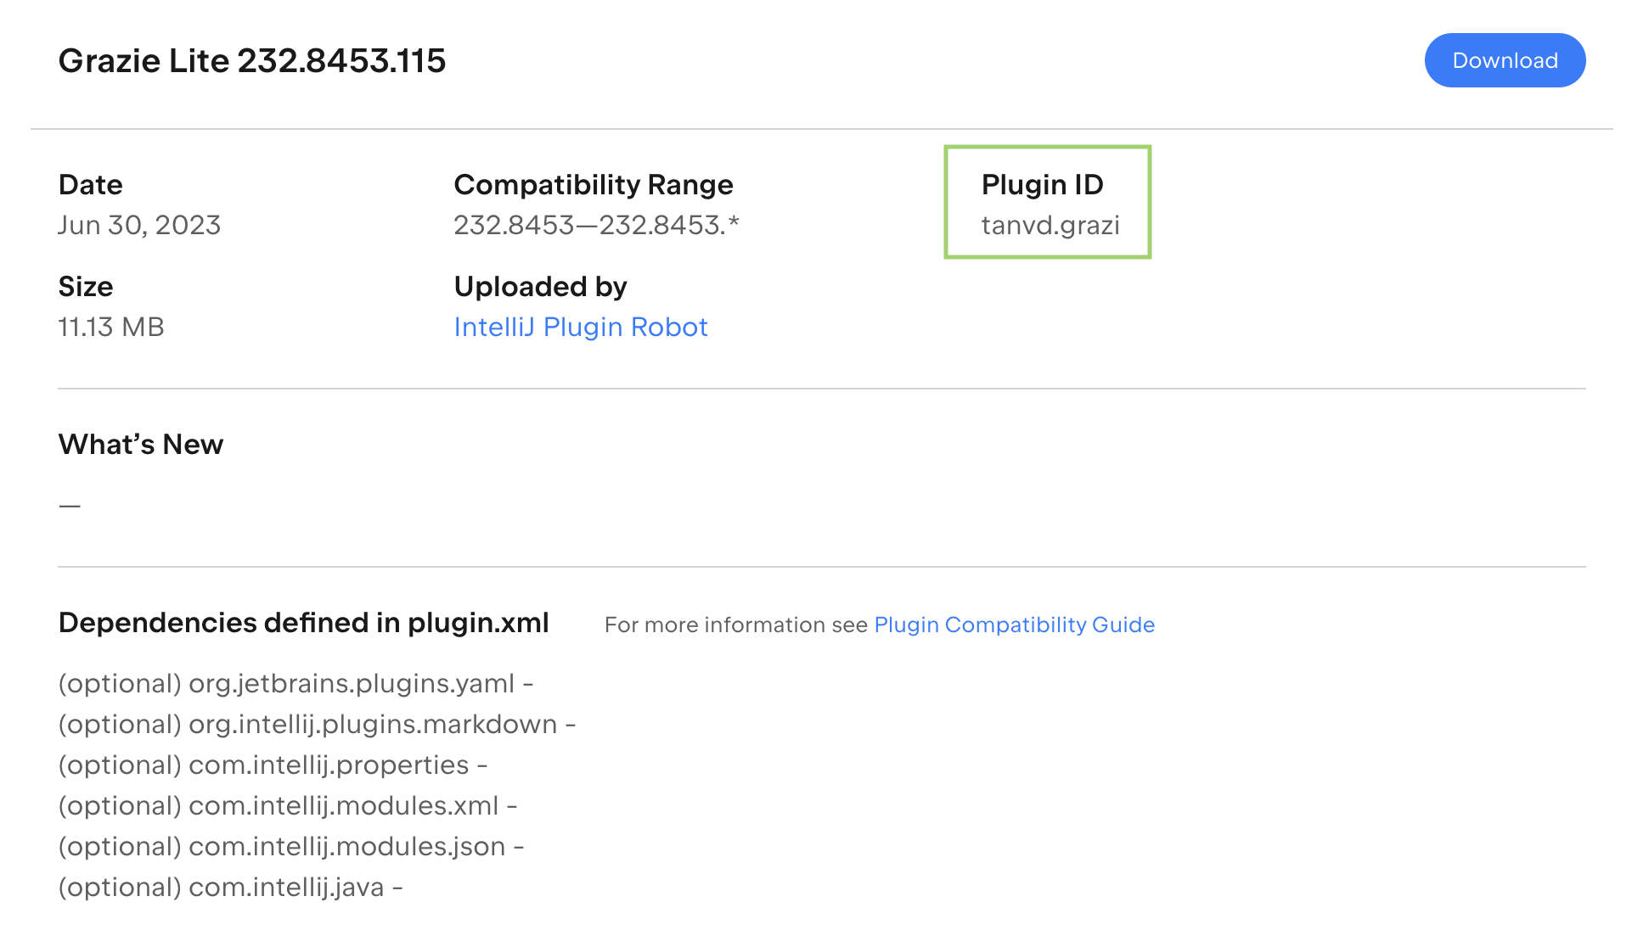Click the highlighted Plugin ID box

coord(1048,200)
